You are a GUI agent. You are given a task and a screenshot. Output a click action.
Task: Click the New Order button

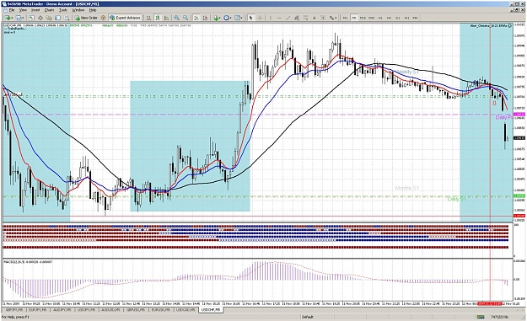click(x=86, y=18)
